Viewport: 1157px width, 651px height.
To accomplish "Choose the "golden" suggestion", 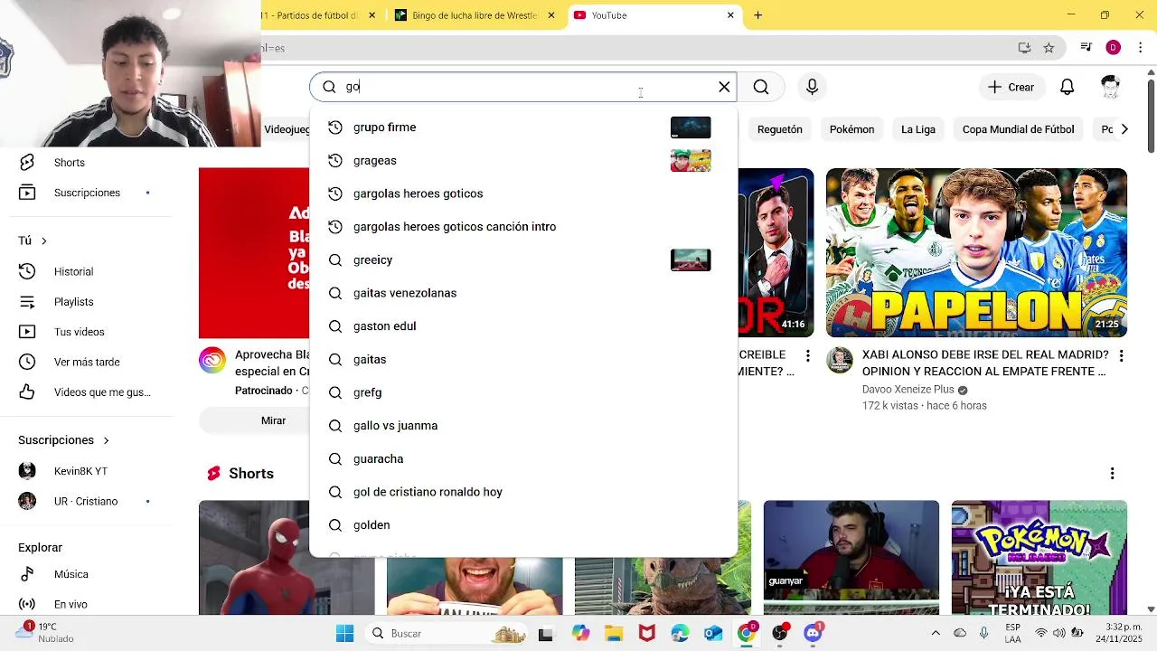I will point(523,525).
